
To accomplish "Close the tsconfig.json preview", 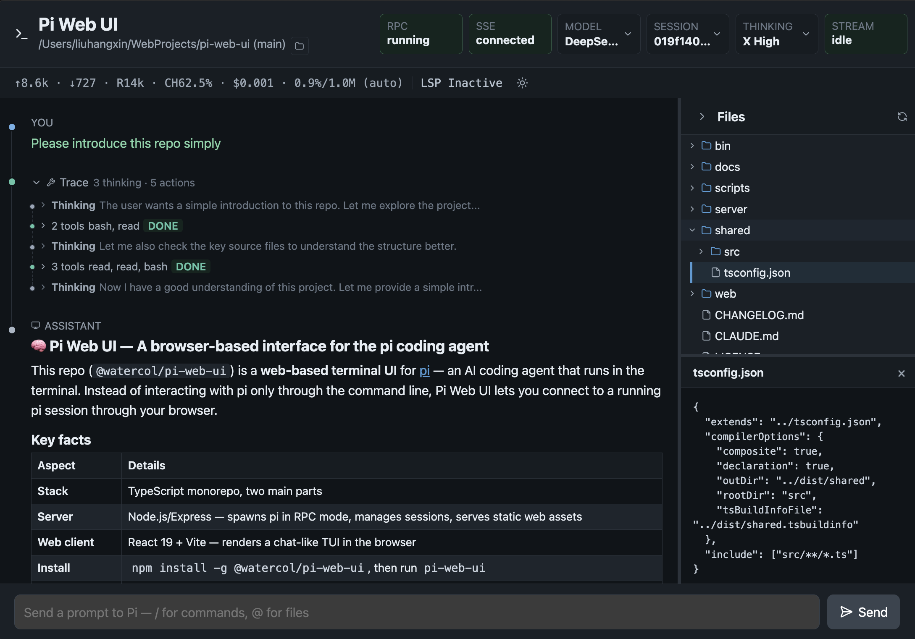I will (x=901, y=373).
